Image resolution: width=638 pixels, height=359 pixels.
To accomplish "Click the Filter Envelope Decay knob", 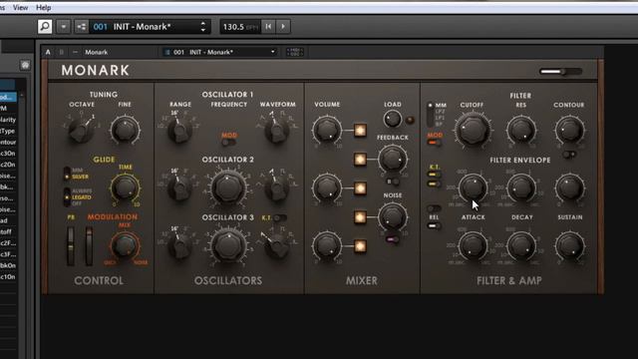I will coord(521,187).
